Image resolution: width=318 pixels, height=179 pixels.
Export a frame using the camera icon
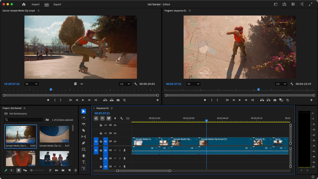(275, 100)
